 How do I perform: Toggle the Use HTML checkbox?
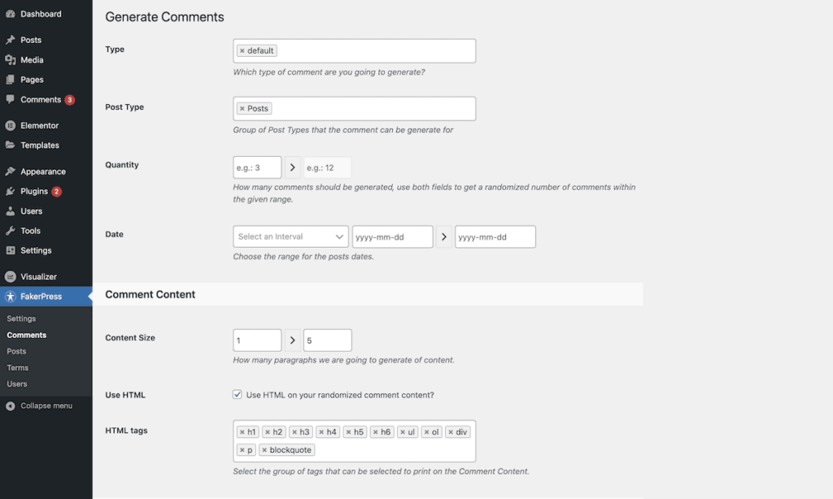(238, 395)
